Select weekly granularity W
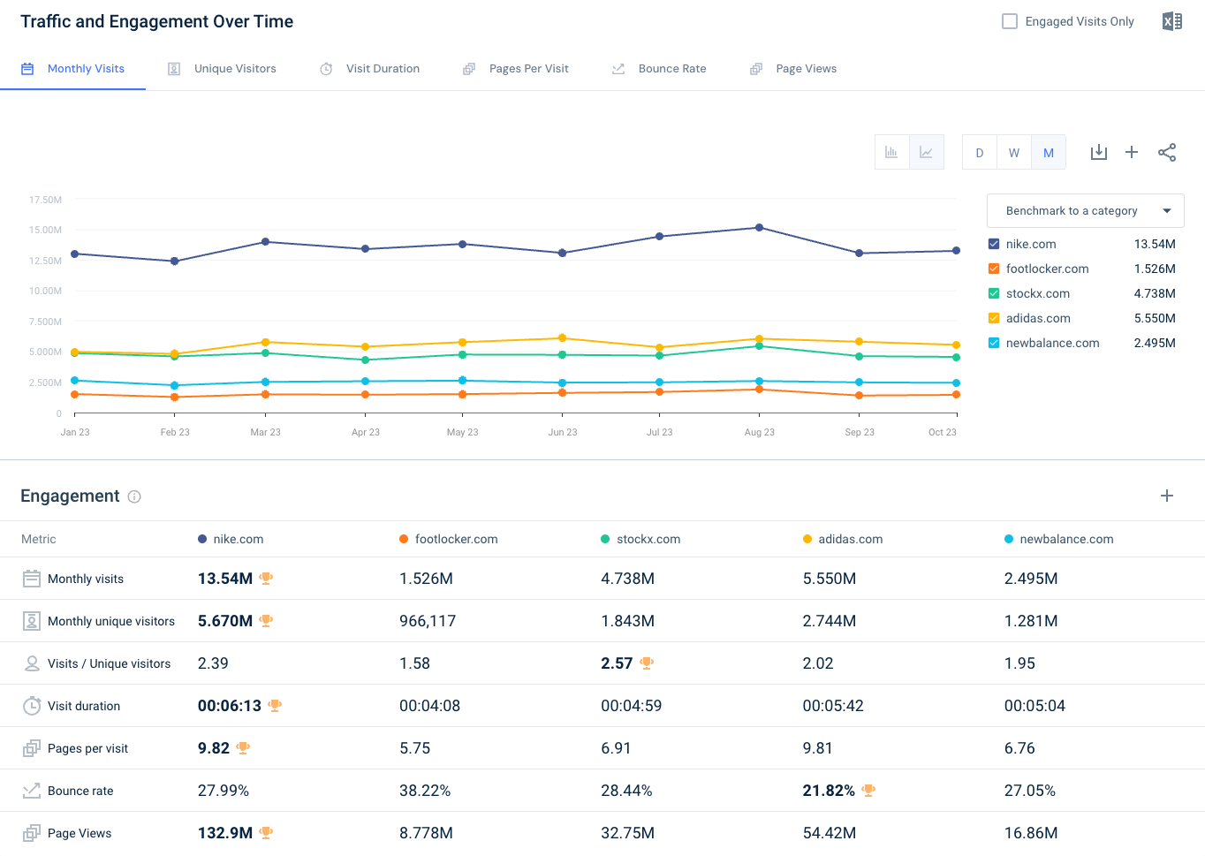The height and width of the screenshot is (856, 1205). click(1013, 152)
